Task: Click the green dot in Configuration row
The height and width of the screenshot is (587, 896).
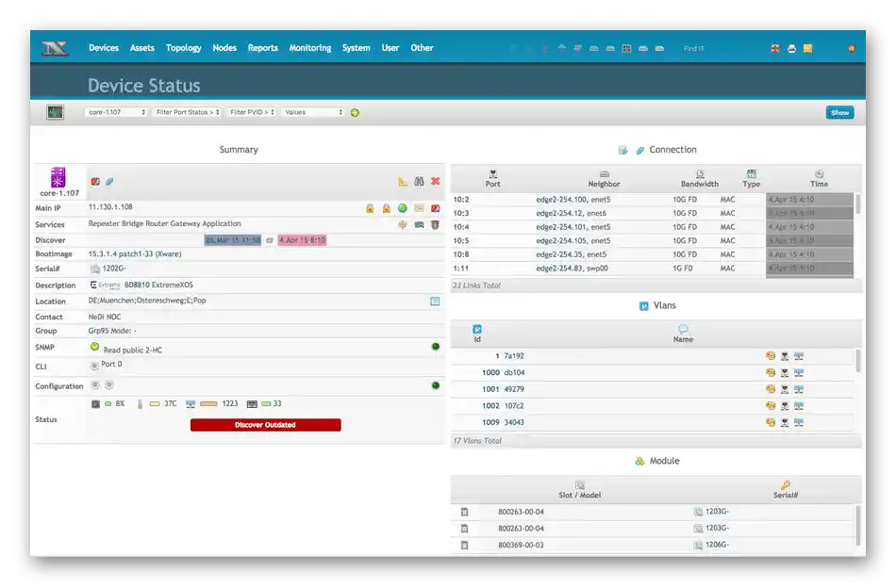Action: coord(436,385)
